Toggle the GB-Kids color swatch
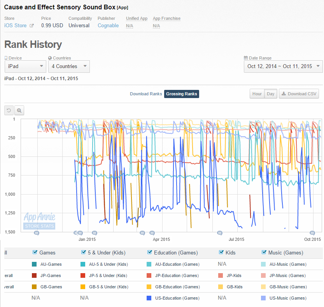This screenshot has width=324, height=307. tap(221, 287)
